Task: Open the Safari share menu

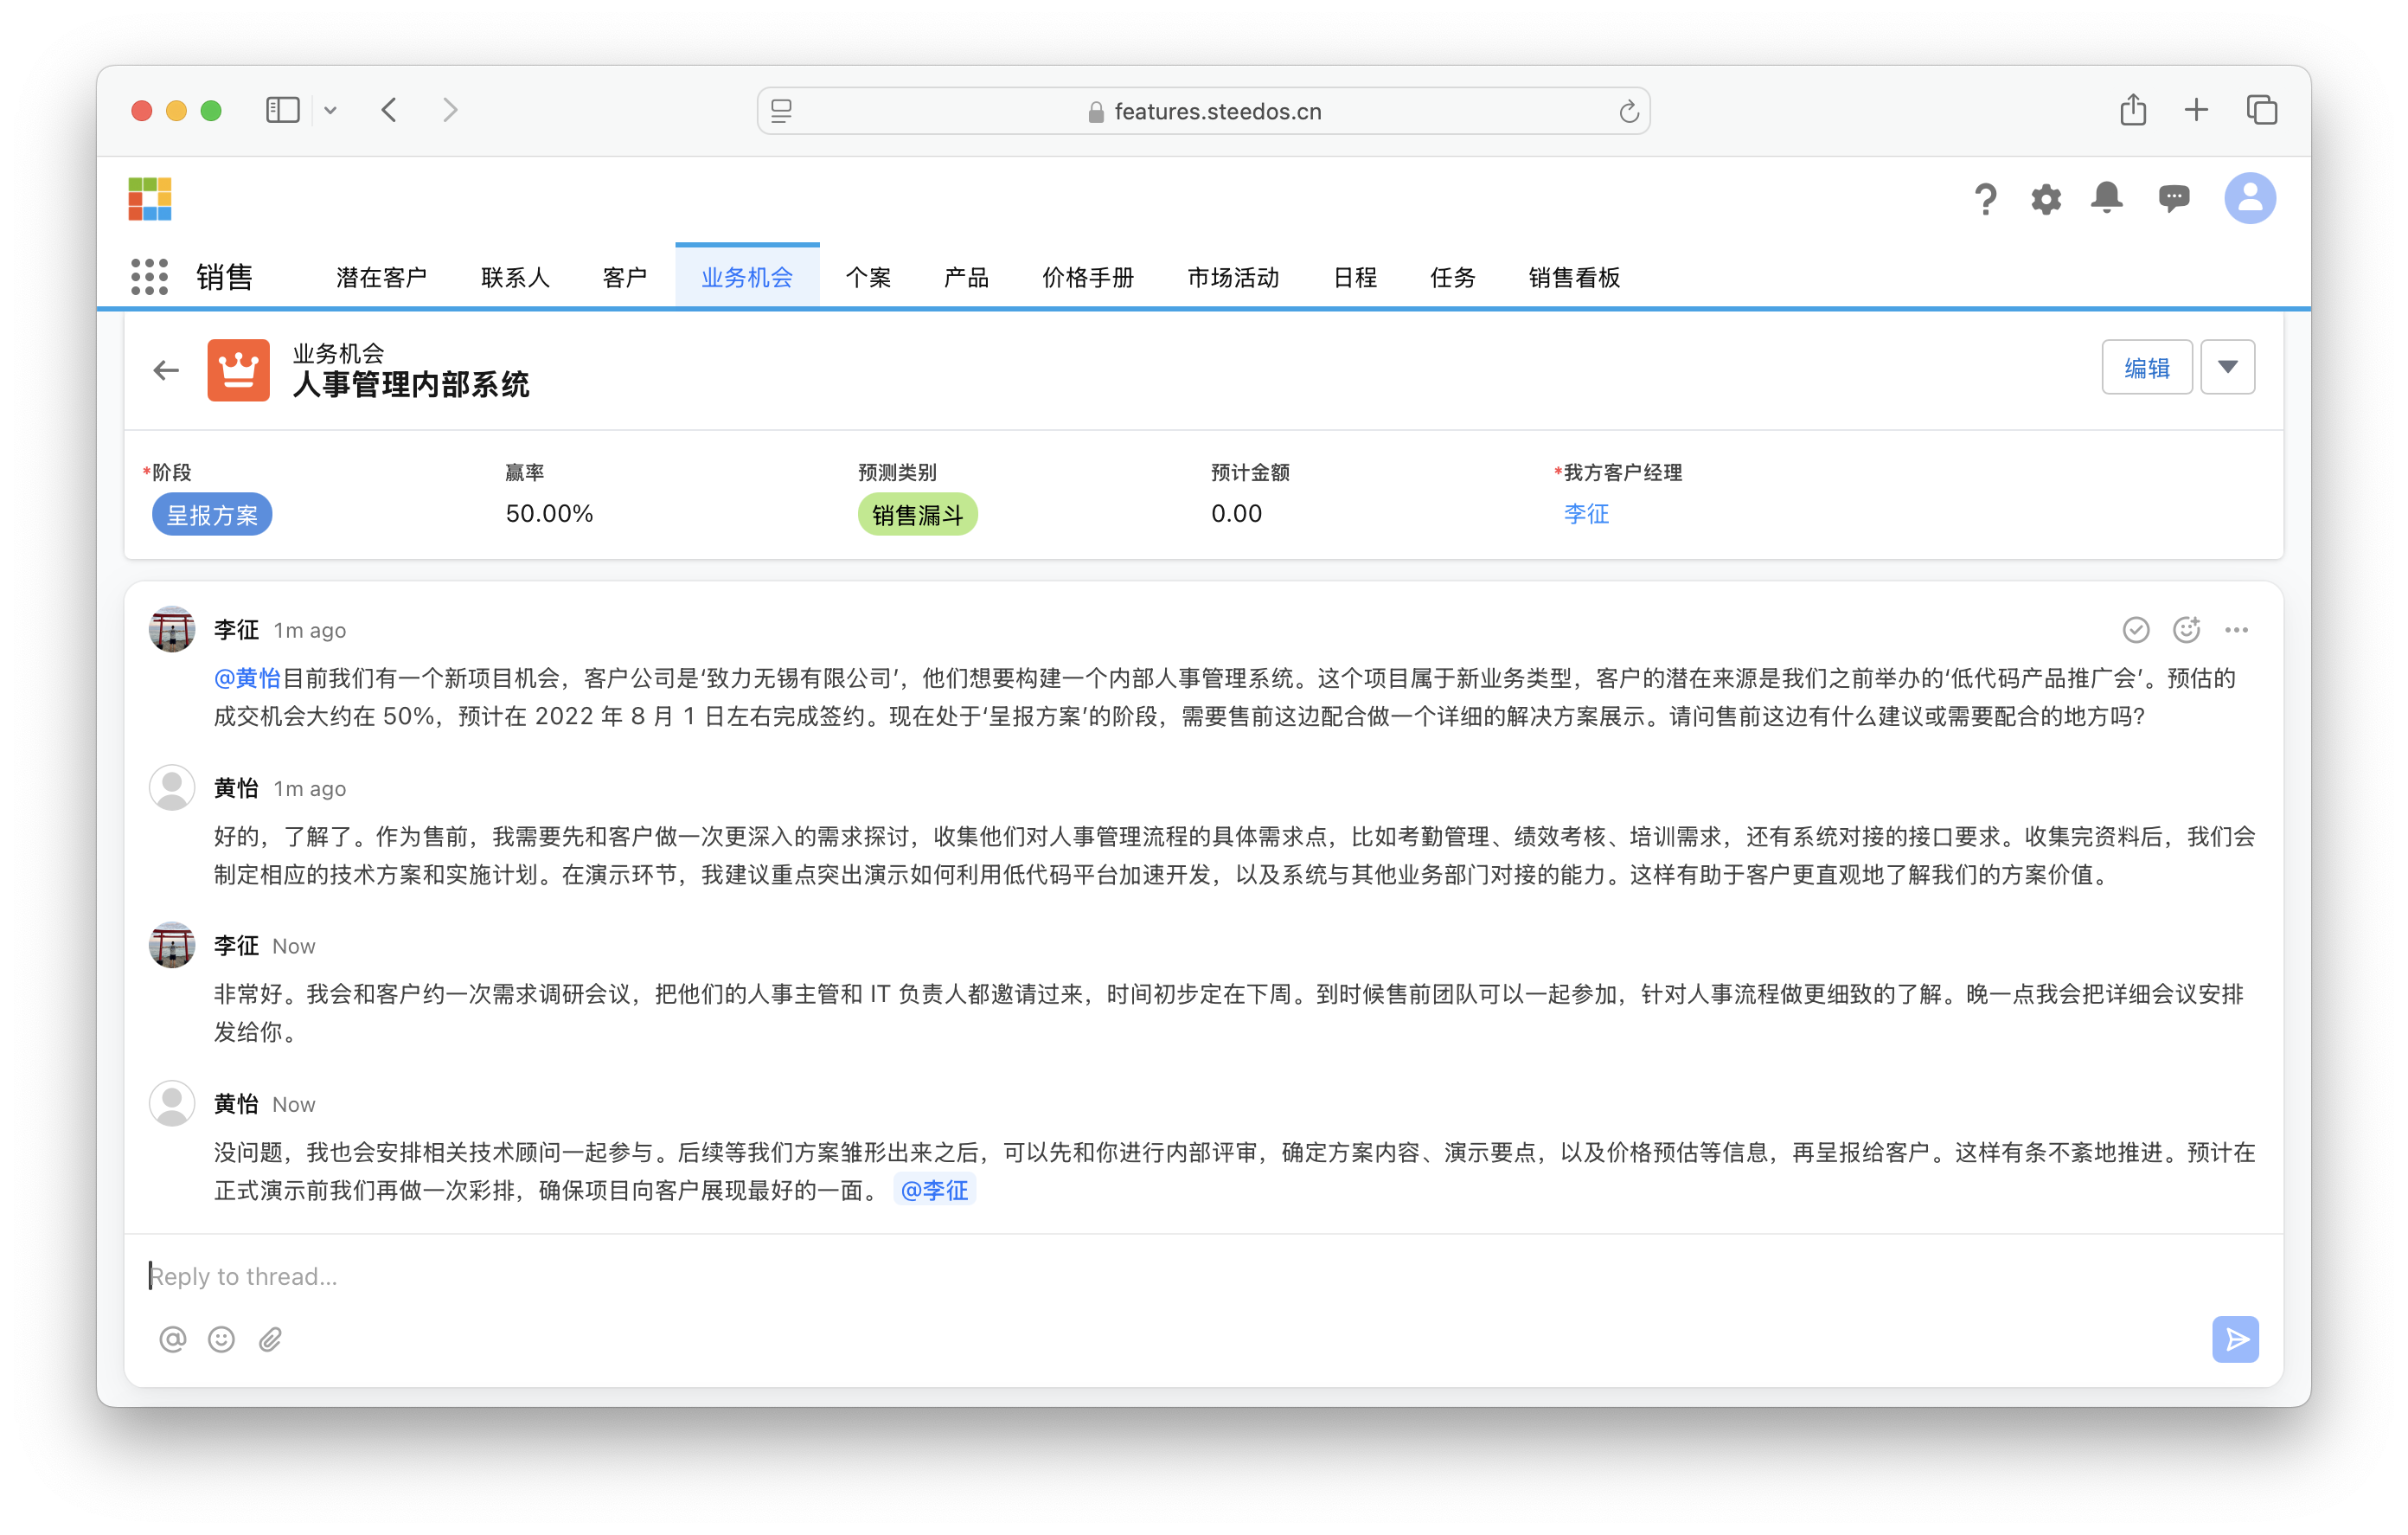Action: coord(2133,109)
